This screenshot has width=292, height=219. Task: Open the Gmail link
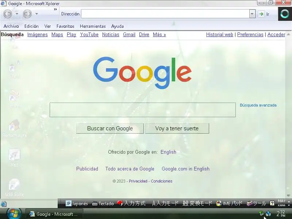pos(129,35)
